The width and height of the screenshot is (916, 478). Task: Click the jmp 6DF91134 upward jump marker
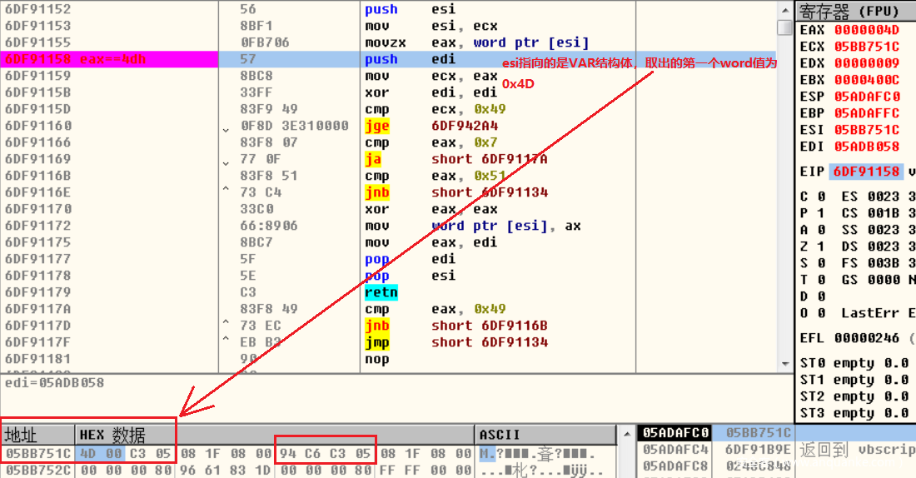click(226, 342)
